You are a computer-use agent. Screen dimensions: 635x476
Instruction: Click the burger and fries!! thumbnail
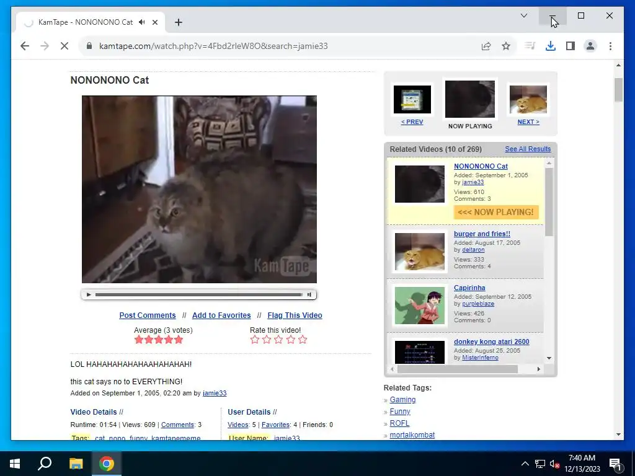pyautogui.click(x=420, y=252)
